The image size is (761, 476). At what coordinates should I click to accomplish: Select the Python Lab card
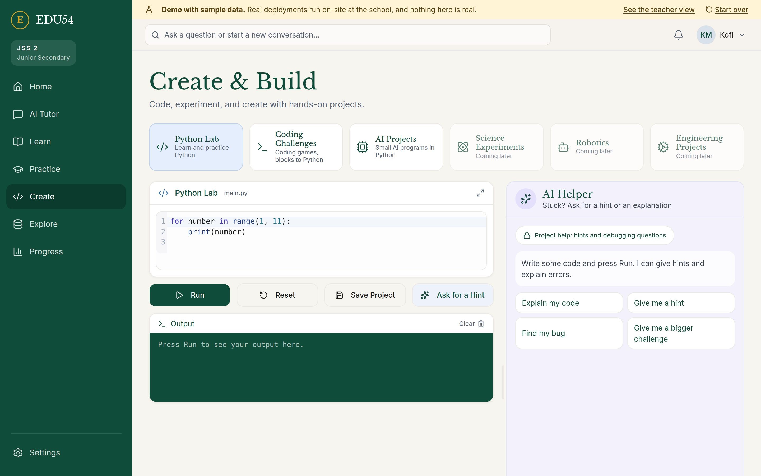196,147
